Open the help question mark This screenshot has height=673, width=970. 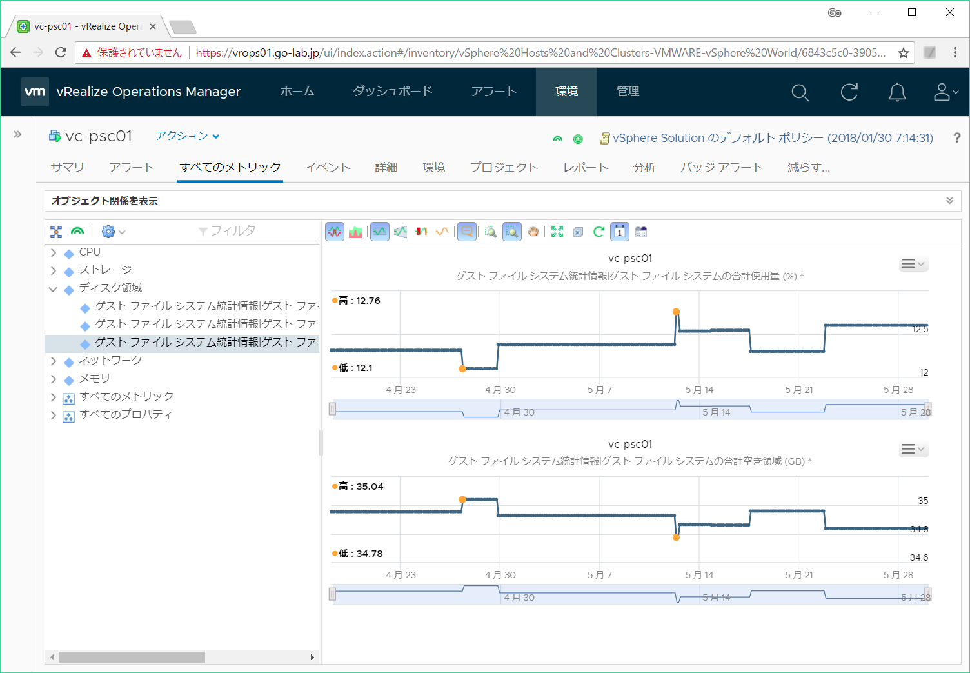tap(956, 137)
